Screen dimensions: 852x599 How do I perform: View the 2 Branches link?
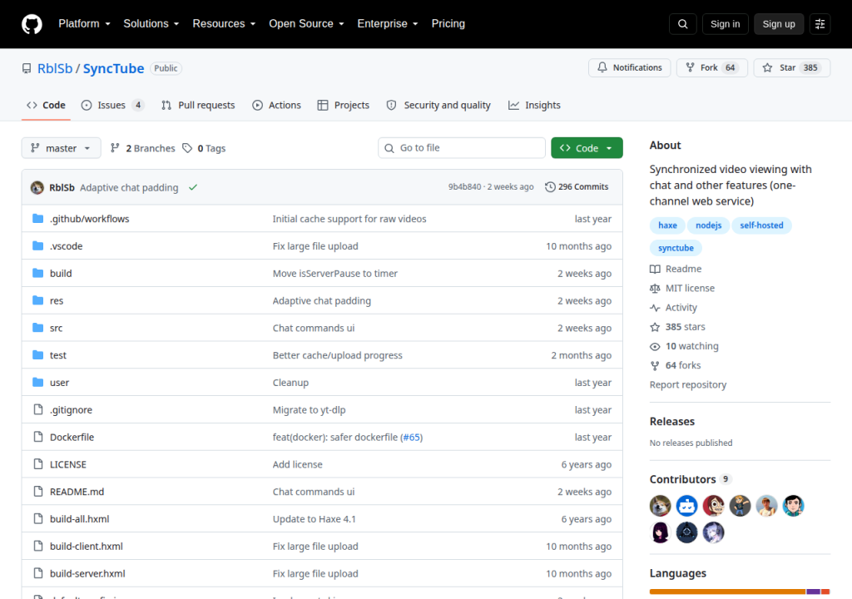143,148
